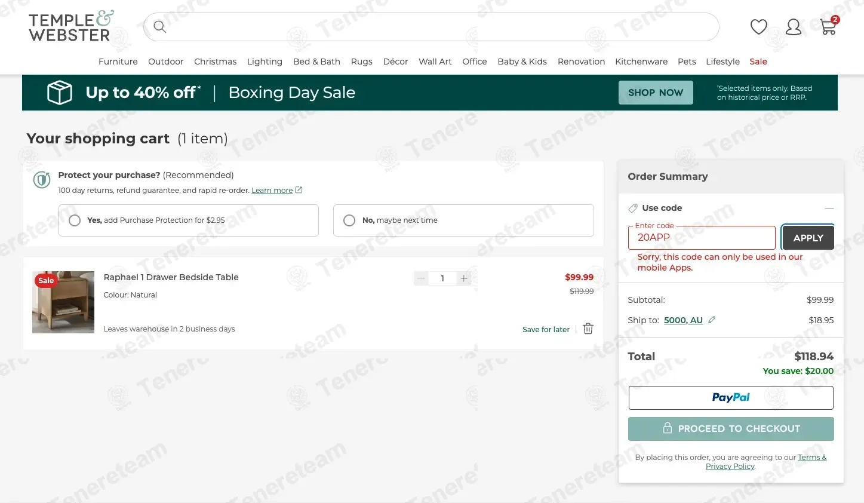Image resolution: width=864 pixels, height=503 pixels.
Task: Open the account profile icon
Action: [793, 27]
